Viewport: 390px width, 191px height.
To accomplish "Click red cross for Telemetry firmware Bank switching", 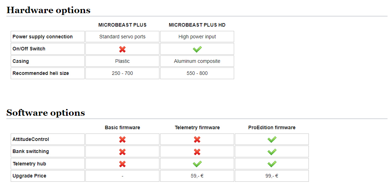I will point(197,152).
